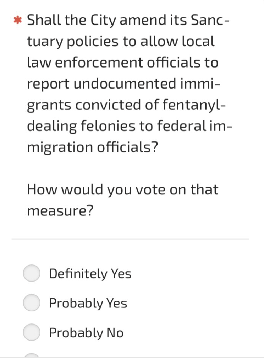264x359 pixels.
Task: Click the "Probably Yes" label text
Action: 88,304
